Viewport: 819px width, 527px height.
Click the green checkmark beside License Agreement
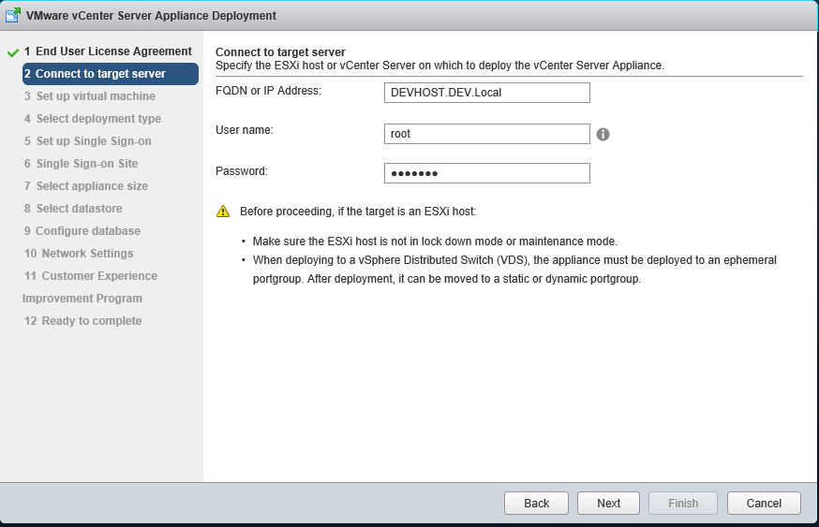pyautogui.click(x=12, y=51)
